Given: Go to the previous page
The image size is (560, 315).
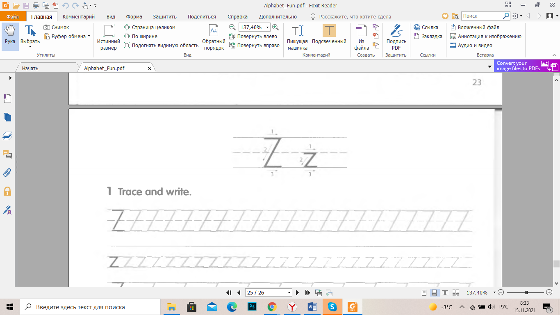Looking at the screenshot, I should point(239,293).
